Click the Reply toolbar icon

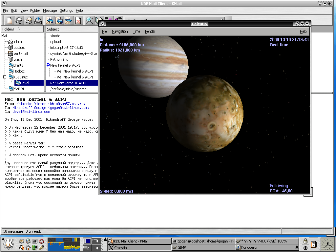[x=50, y=20]
